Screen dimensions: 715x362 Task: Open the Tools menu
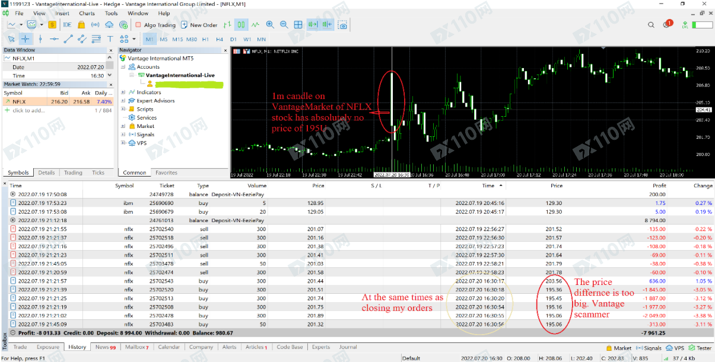(x=111, y=13)
